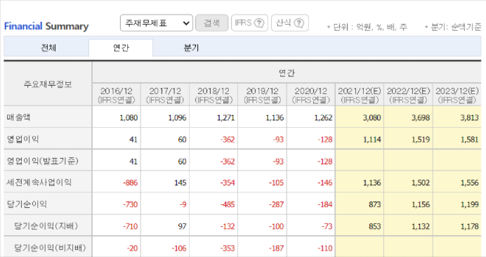Click the 매출액 value 1,271
Viewport: 486px width, 257px height.
pos(226,118)
